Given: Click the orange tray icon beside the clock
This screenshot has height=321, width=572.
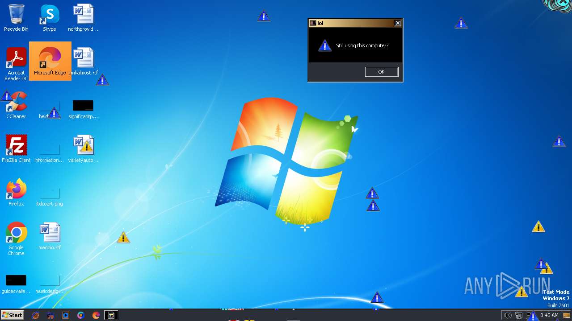Looking at the screenshot, I should [566, 315].
